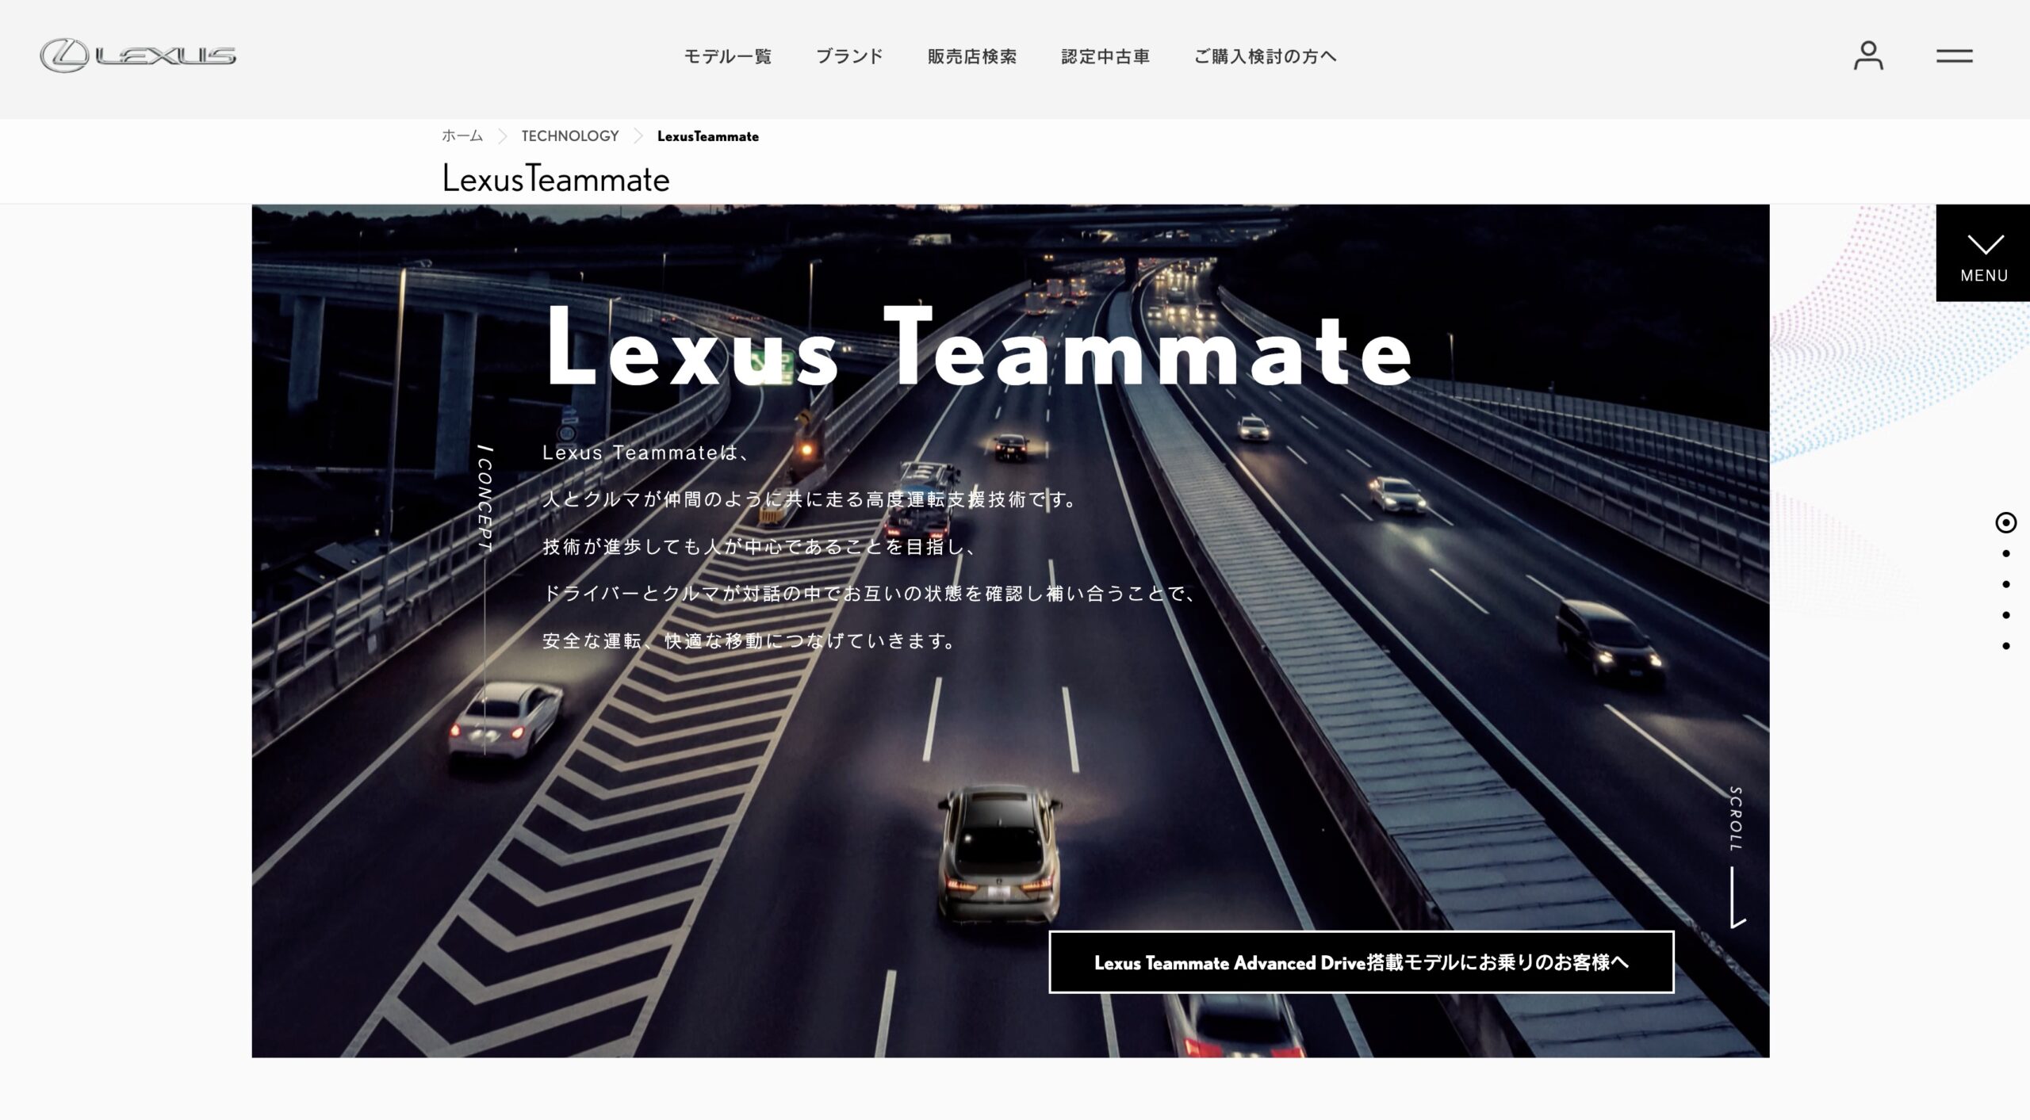The width and height of the screenshot is (2030, 1120).
Task: Open 認定中古車 certified used cars
Action: 1105,56
